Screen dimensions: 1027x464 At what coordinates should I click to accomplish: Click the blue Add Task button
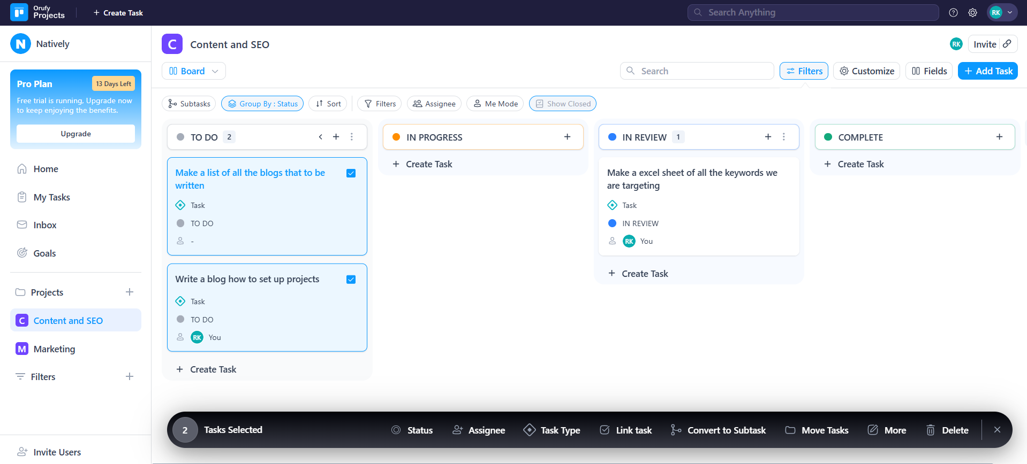[987, 71]
